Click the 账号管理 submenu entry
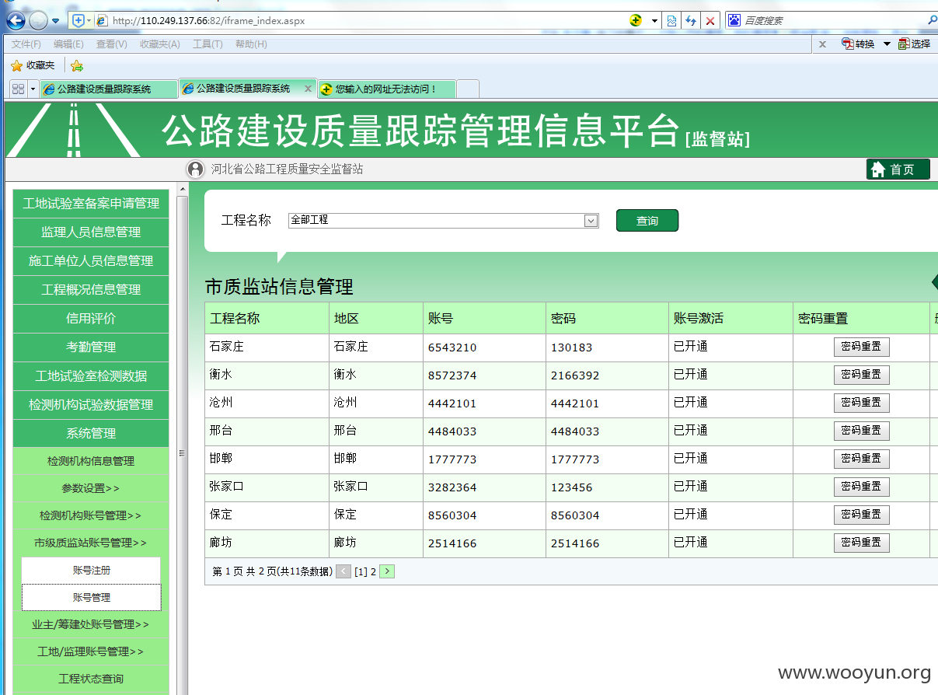The width and height of the screenshot is (938, 695). [x=92, y=597]
